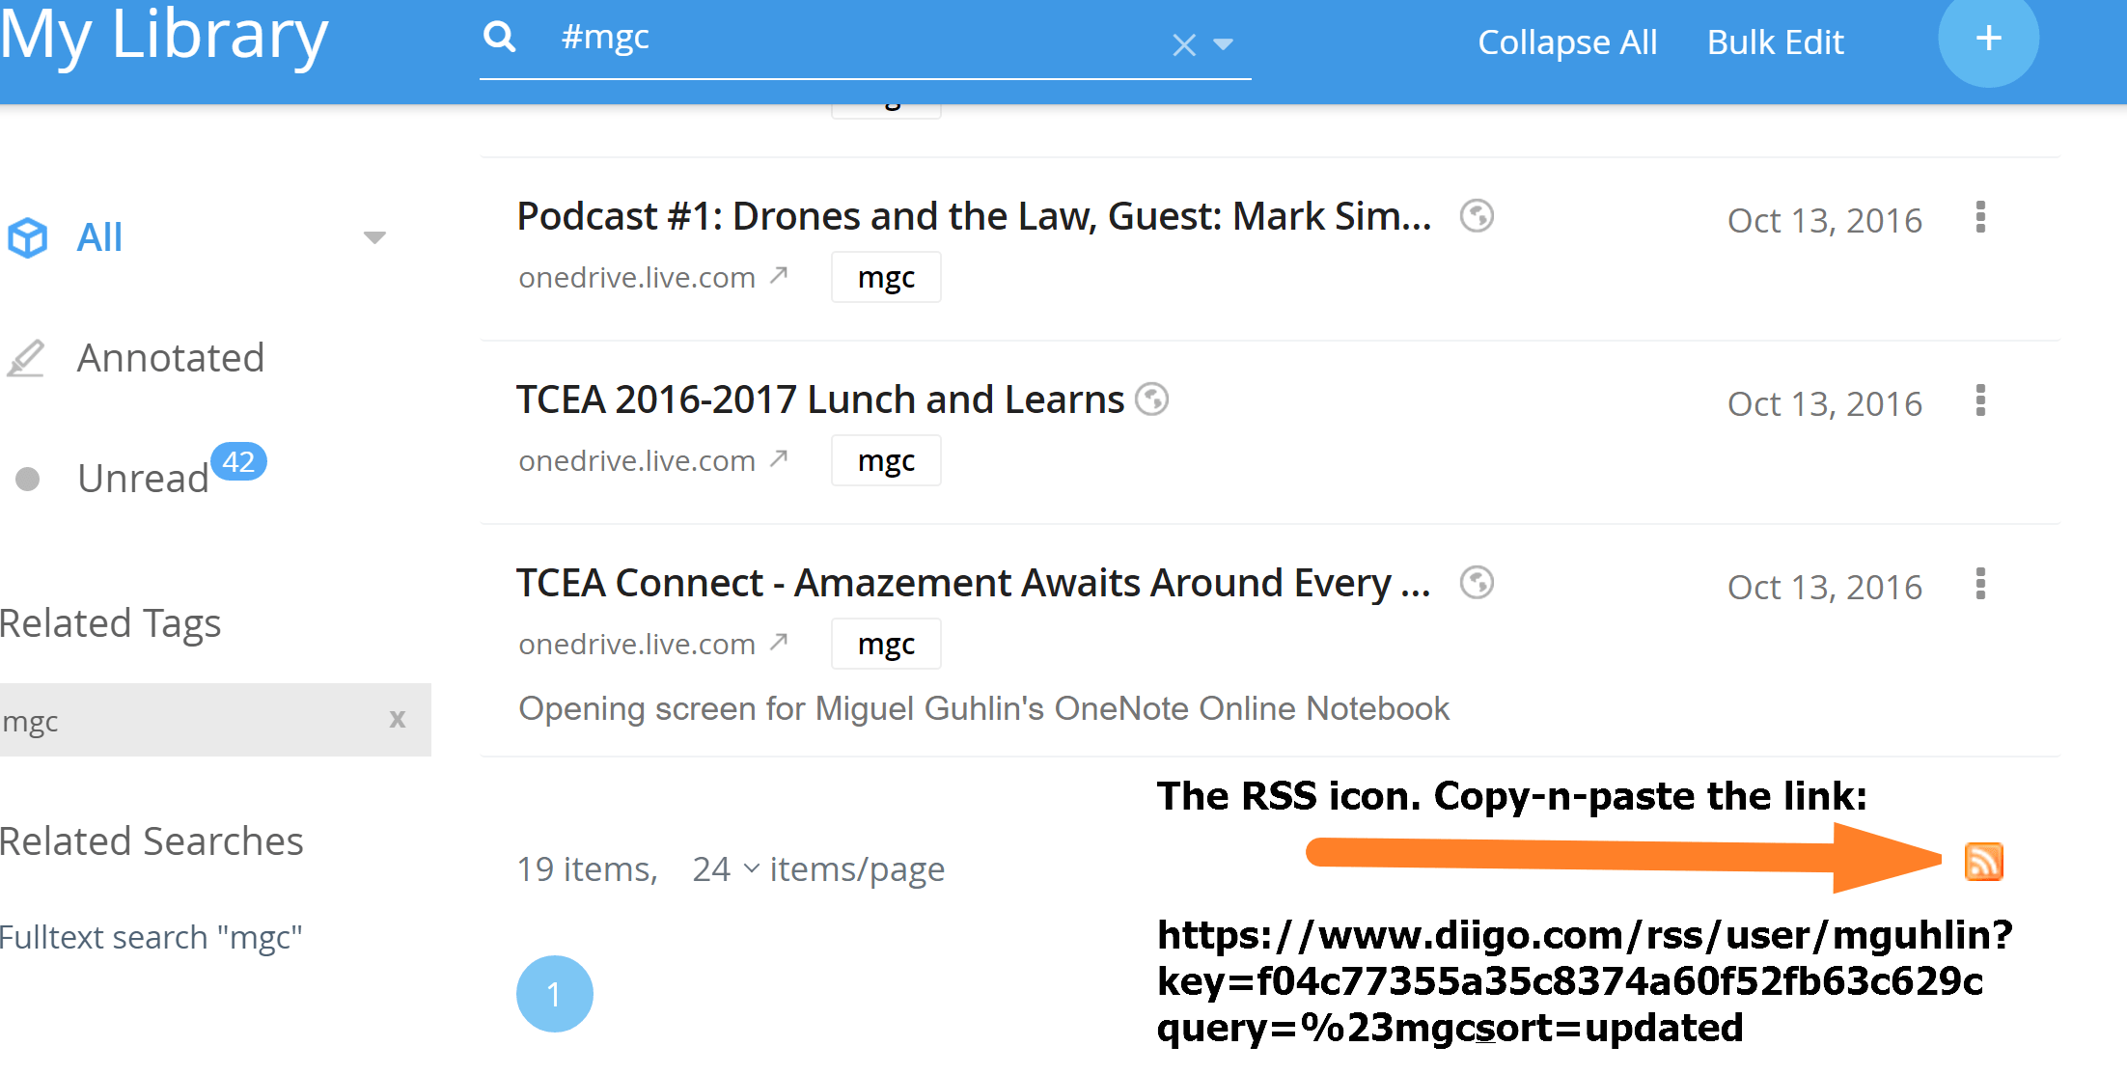
Task: Click globe icon on Lunch and Learns item
Action: [x=1151, y=399]
